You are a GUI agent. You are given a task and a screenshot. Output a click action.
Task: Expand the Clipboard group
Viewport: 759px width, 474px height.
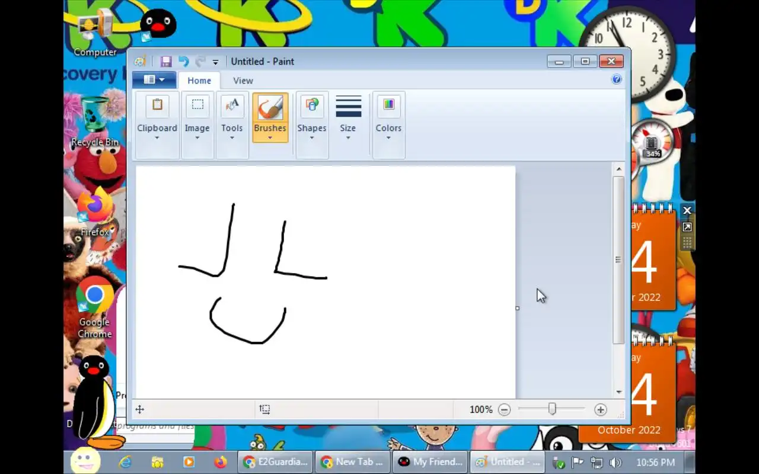point(157,125)
